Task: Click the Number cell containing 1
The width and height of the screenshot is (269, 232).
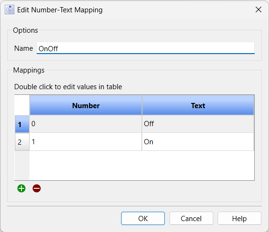Action: (x=86, y=142)
